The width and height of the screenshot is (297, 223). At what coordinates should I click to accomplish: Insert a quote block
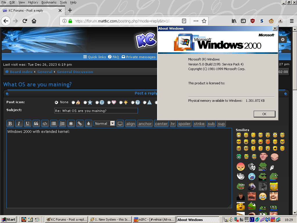(x=36, y=124)
